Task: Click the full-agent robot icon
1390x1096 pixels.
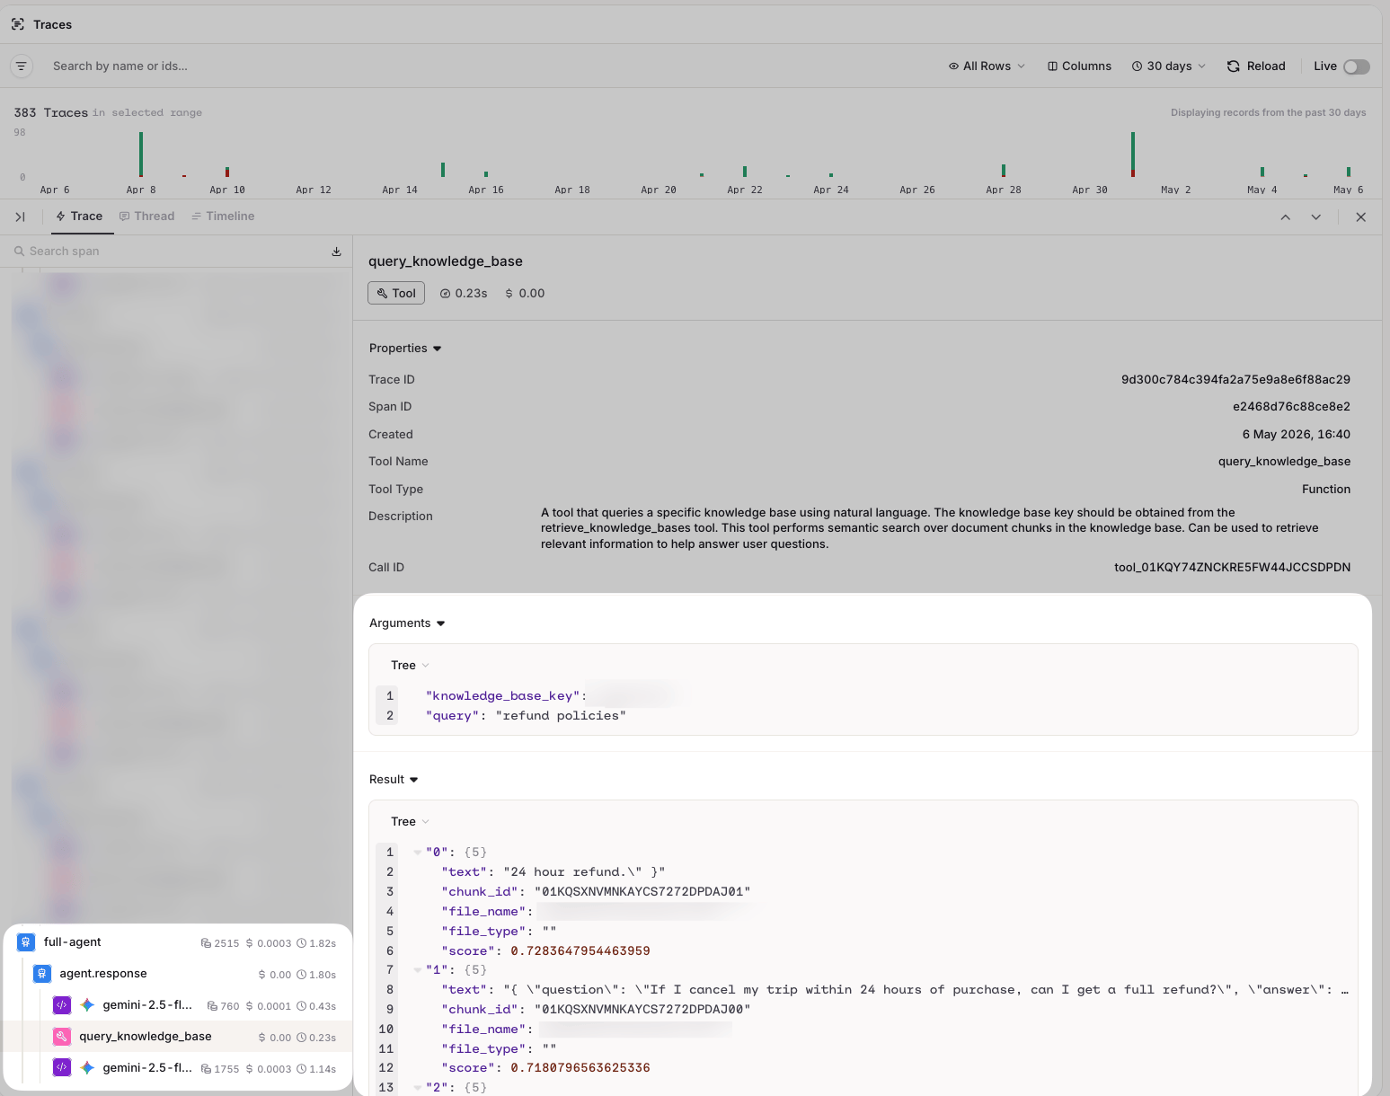Action: pos(26,942)
